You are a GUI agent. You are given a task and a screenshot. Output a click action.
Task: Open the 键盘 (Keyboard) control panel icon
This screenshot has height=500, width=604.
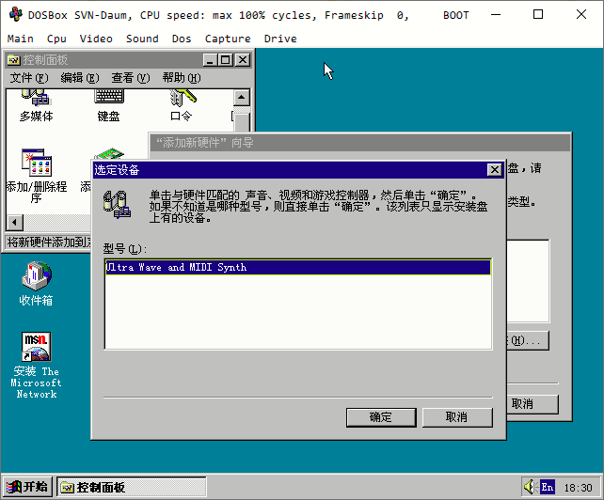(x=108, y=104)
